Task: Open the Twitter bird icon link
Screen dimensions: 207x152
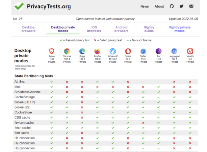Action: (181, 6)
